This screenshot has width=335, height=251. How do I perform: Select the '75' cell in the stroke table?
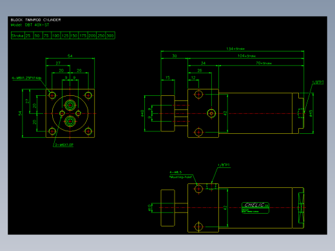click(46, 35)
